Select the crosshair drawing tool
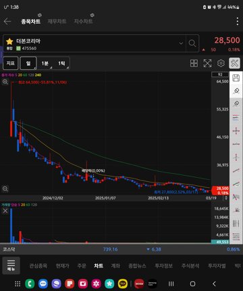This screenshot has width=243, height=291. tap(236, 131)
